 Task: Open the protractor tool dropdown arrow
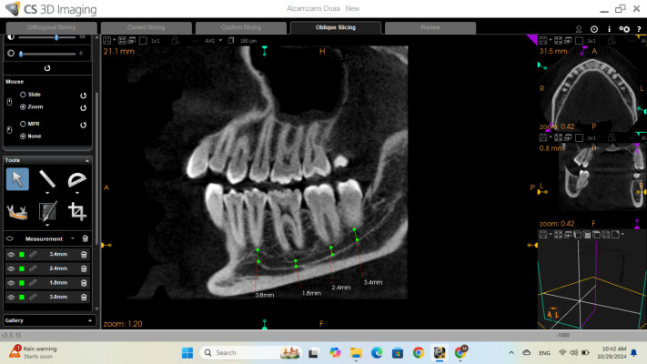(76, 193)
